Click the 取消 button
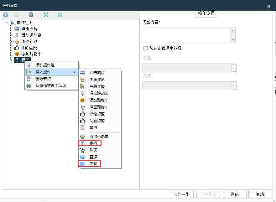The image size is (276, 202). (260, 194)
